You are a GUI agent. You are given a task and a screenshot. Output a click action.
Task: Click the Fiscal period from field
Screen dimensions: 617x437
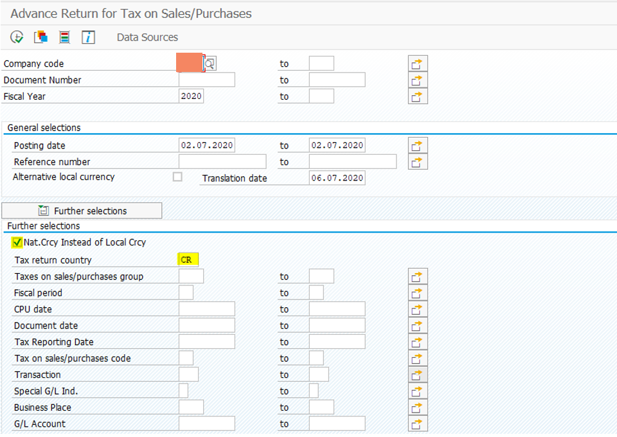pos(186,292)
